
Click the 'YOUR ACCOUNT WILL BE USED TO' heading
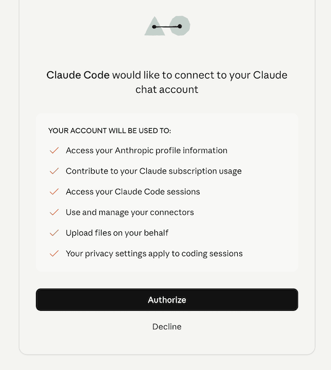click(110, 131)
